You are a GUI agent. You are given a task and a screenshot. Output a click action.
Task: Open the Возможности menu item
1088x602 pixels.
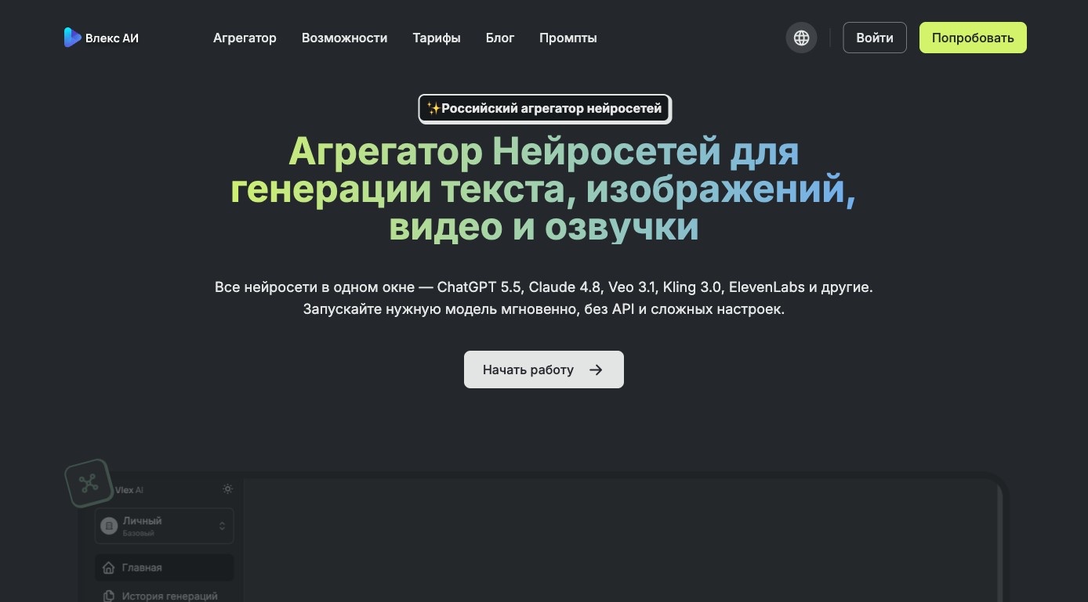pyautogui.click(x=344, y=38)
